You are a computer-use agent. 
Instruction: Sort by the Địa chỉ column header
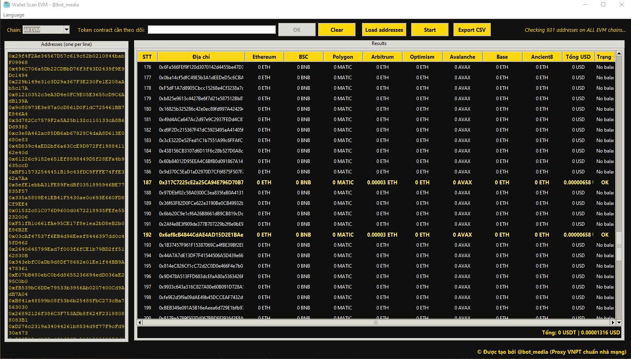point(201,57)
